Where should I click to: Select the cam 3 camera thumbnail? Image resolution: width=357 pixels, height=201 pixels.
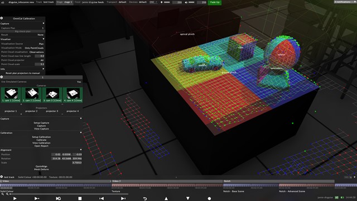pos(52,94)
